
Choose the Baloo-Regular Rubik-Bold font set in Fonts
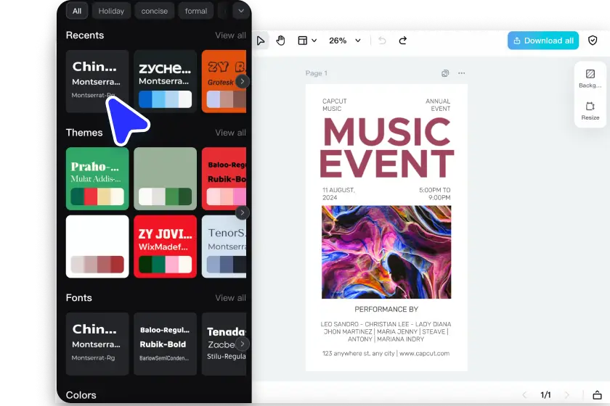click(x=166, y=344)
